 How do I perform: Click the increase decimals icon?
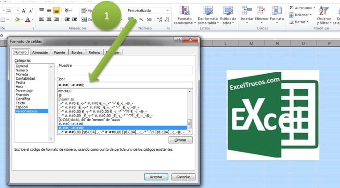click(159, 20)
